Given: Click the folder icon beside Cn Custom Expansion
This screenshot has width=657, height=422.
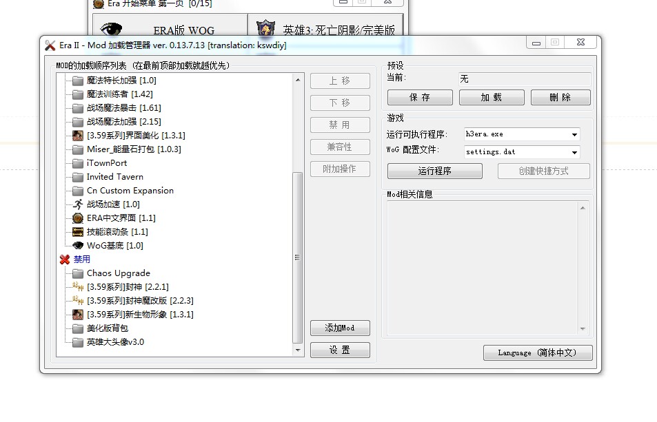Looking at the screenshot, I should point(77,191).
